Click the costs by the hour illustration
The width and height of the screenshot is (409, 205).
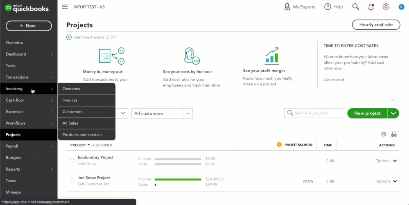coord(192,56)
